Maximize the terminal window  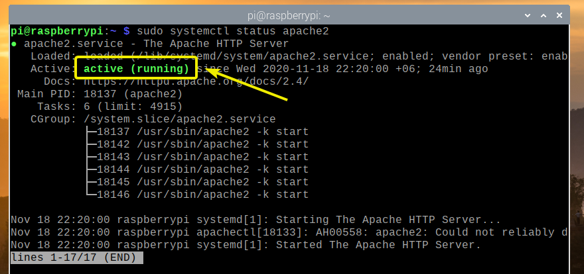coord(546,13)
